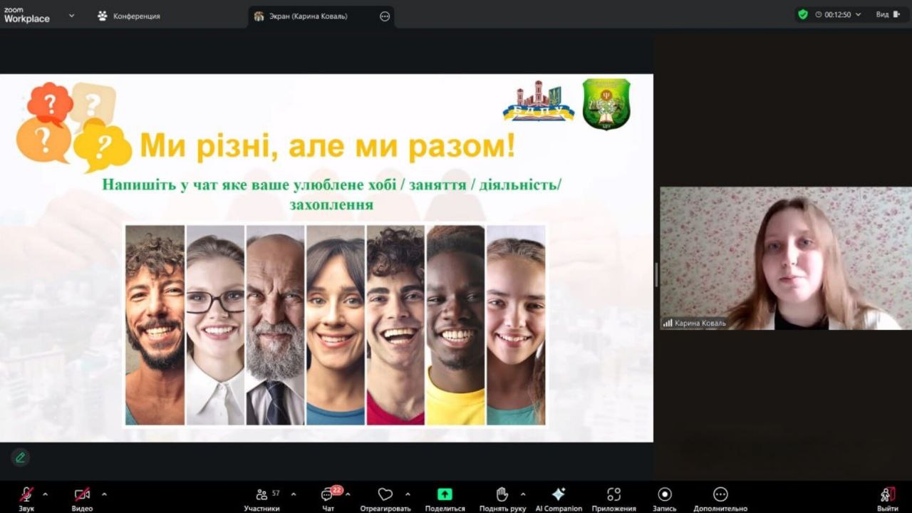Switch to the Конференция tab
The height and width of the screenshot is (513, 912).
pyautogui.click(x=129, y=16)
